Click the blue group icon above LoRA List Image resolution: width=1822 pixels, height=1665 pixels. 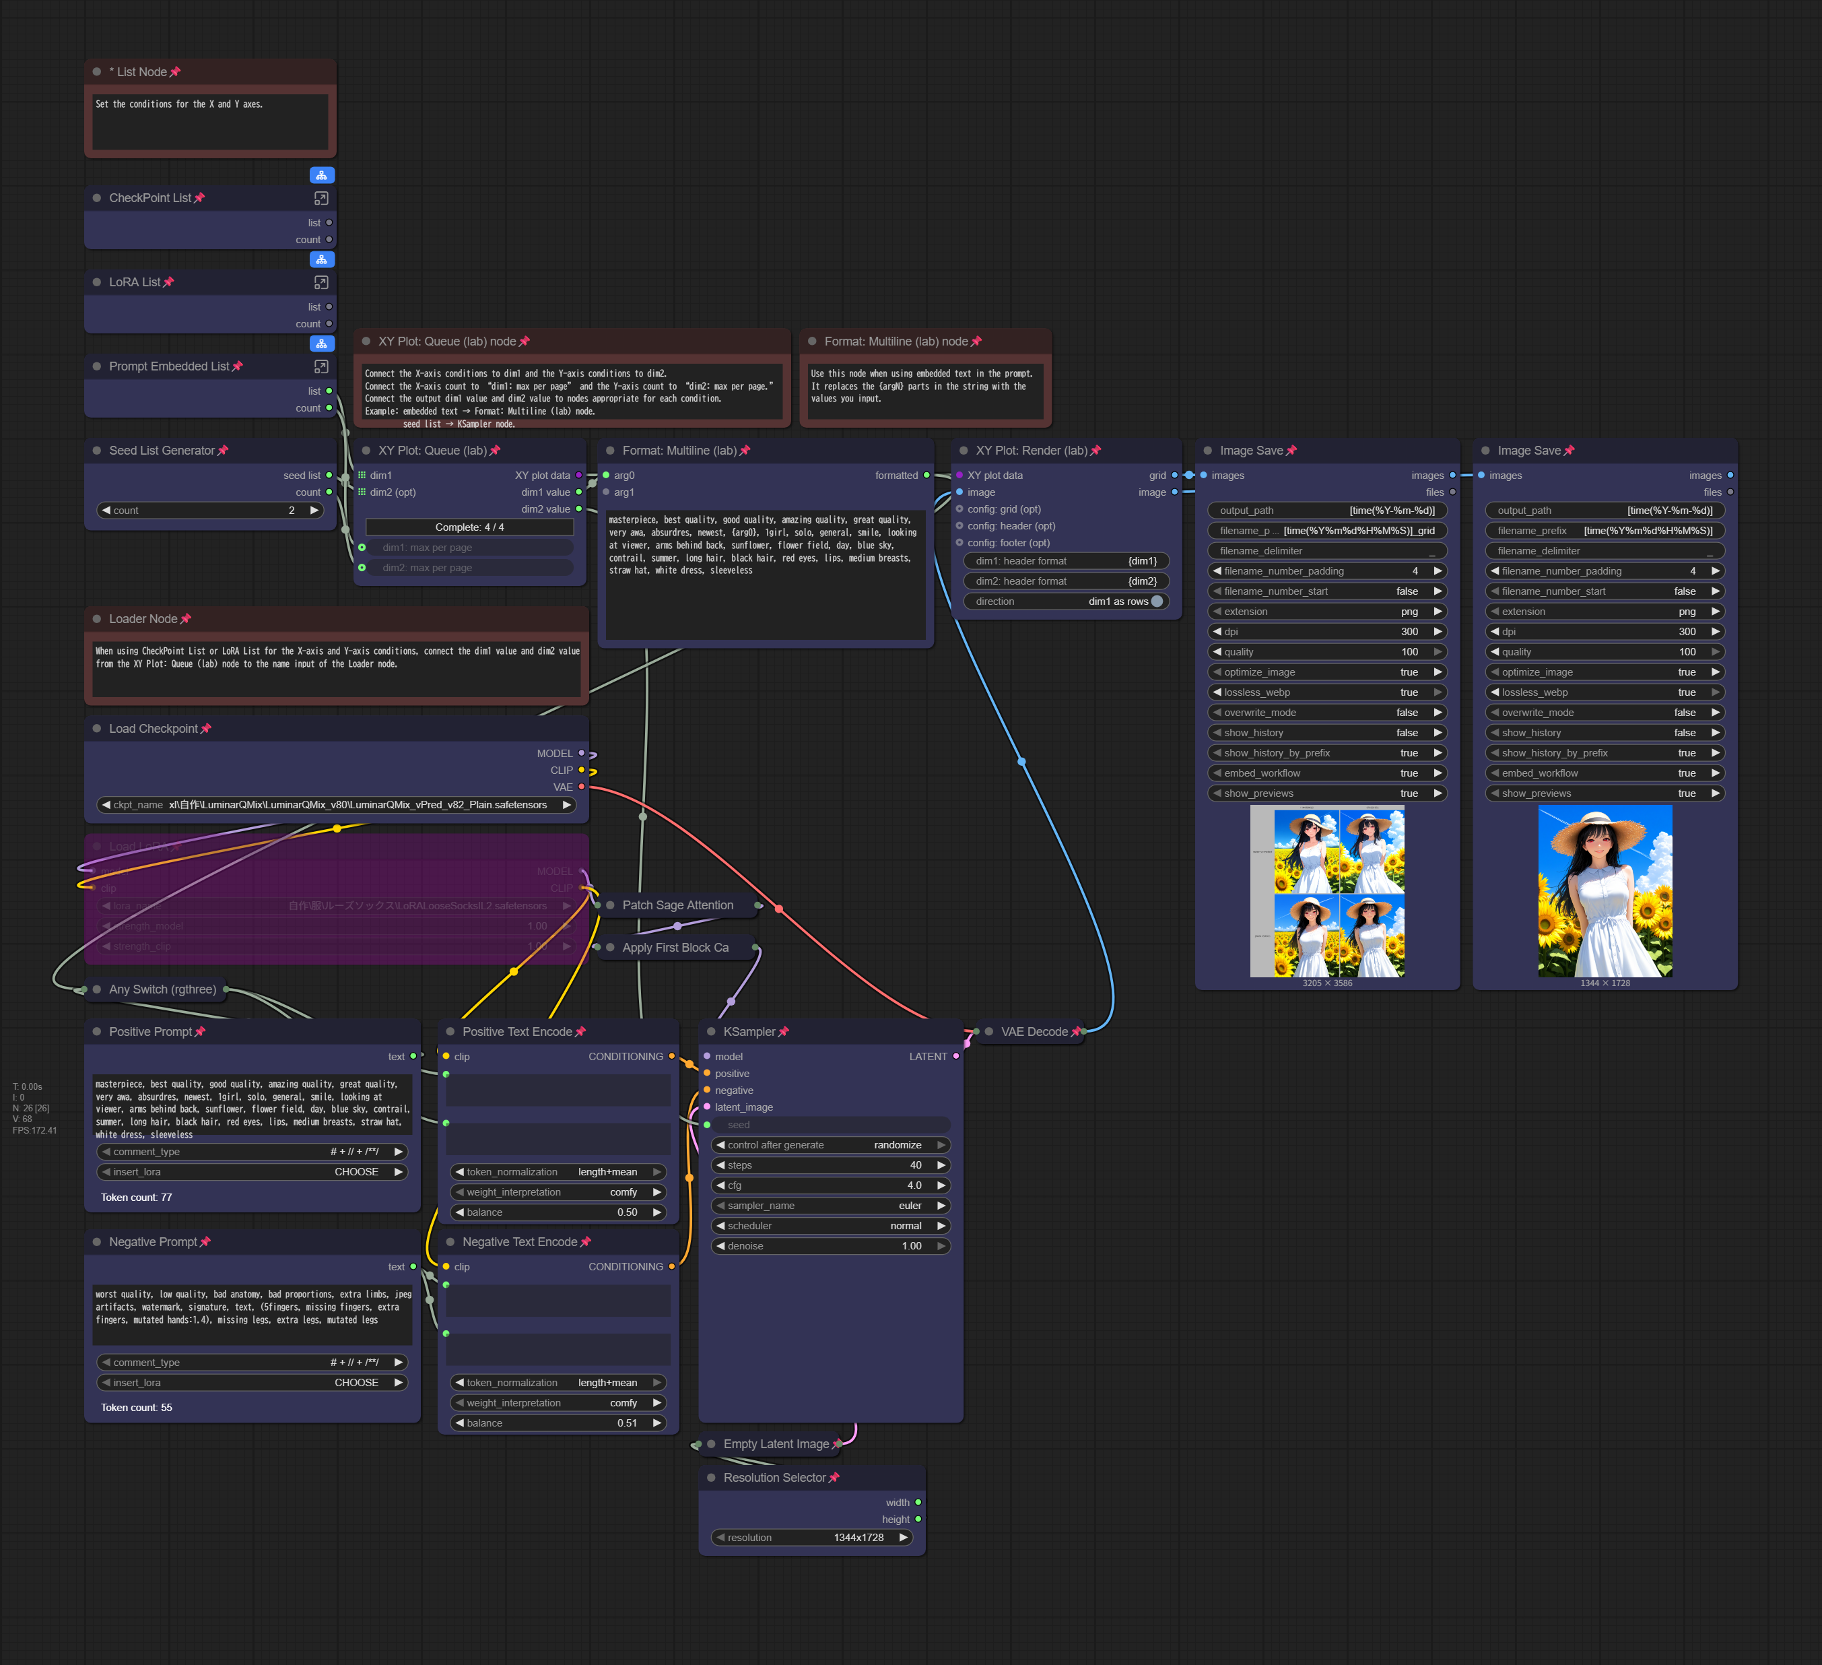coord(322,259)
